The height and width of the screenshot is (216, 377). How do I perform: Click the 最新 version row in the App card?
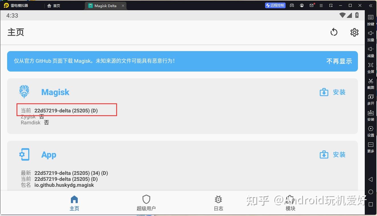coord(64,173)
